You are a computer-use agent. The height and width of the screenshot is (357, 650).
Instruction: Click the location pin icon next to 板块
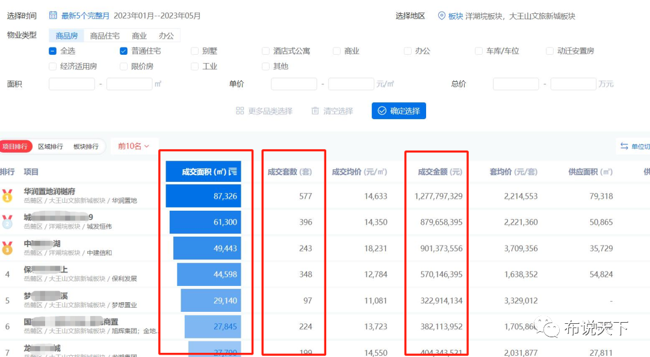[x=442, y=16]
